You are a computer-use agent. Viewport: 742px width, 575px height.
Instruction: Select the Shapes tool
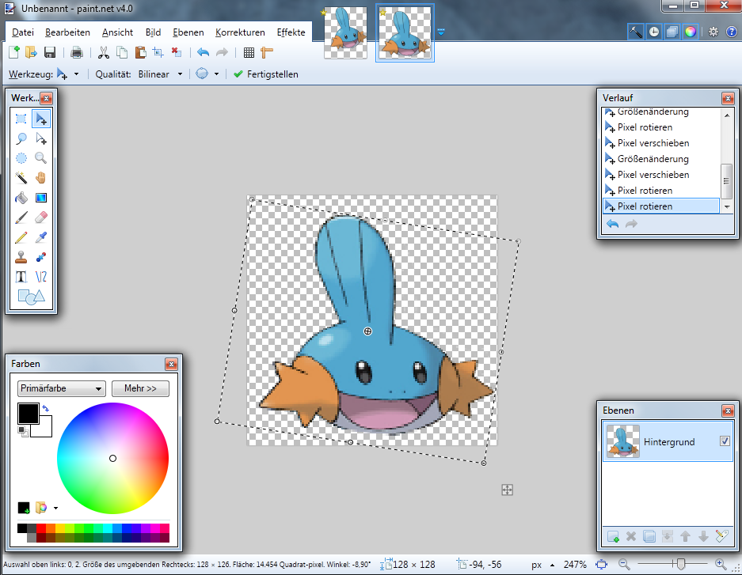point(31,297)
